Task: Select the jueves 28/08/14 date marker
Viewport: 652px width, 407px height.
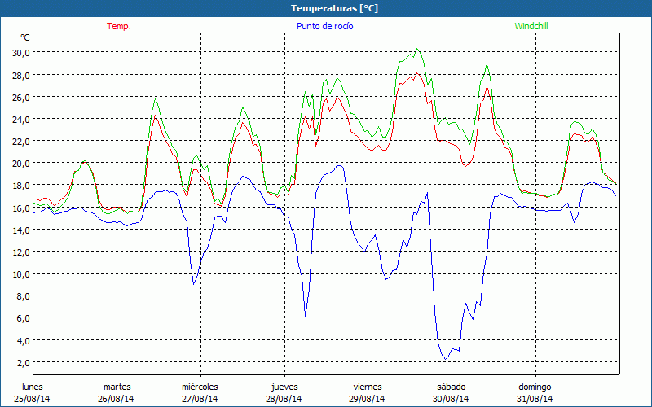Action: tap(284, 392)
